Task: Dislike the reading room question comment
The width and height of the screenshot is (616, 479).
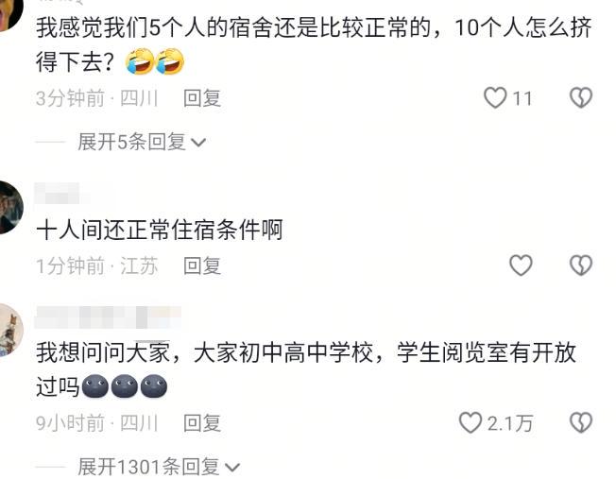Action: tap(581, 423)
